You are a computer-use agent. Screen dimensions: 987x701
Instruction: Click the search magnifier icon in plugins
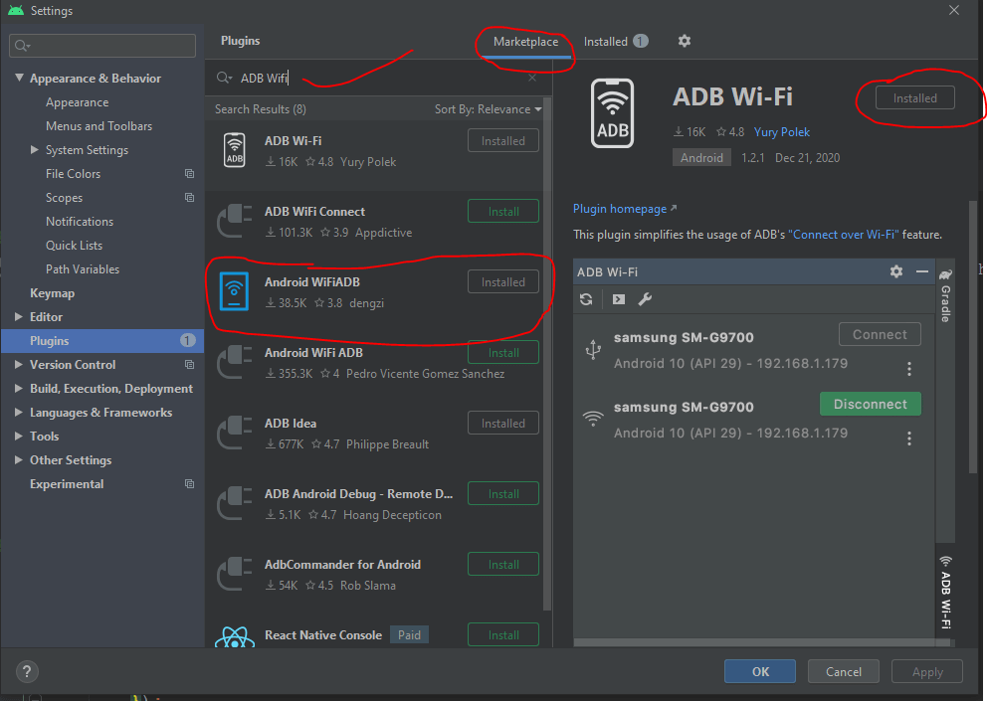point(225,78)
